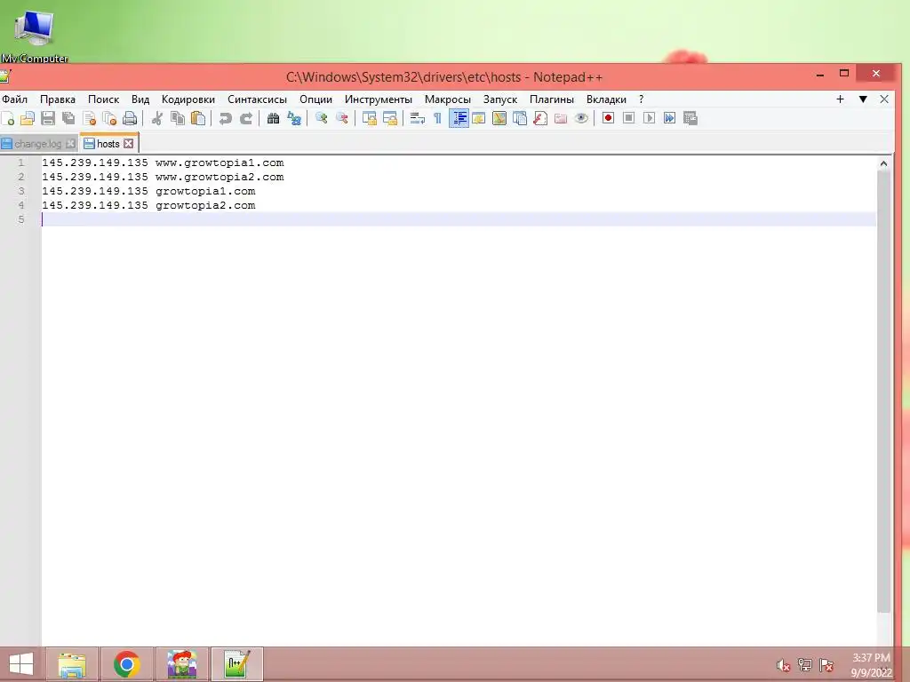Image resolution: width=910 pixels, height=682 pixels.
Task: Undo the last change with the Undo arrow
Action: (225, 118)
